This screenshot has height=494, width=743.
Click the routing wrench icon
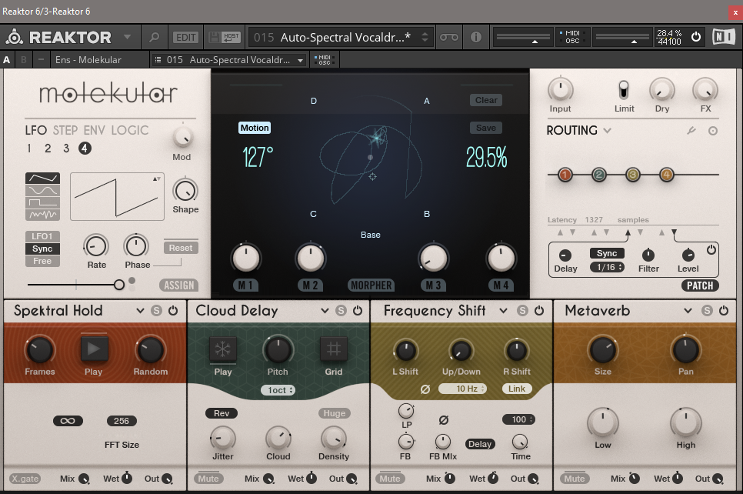click(x=691, y=131)
